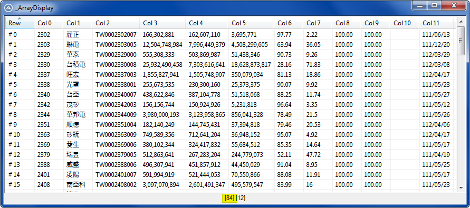The image size is (470, 208).
Task: Click the [12] column count in status bar
Action: point(241,198)
